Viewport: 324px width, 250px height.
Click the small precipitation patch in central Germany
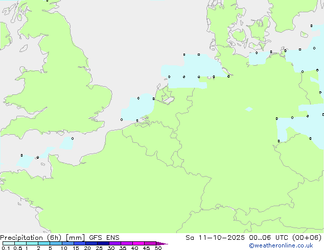click(x=249, y=109)
